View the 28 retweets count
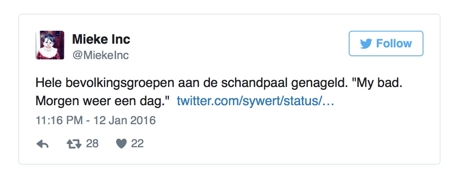 pyautogui.click(x=92, y=144)
